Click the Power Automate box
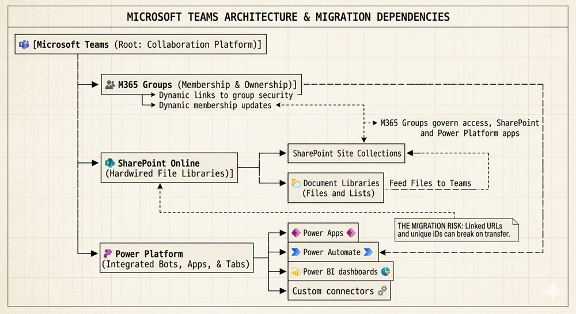576x314 pixels. pos(333,252)
